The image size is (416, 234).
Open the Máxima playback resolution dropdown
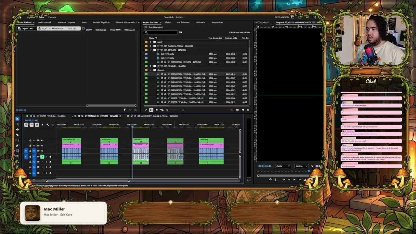(x=301, y=166)
